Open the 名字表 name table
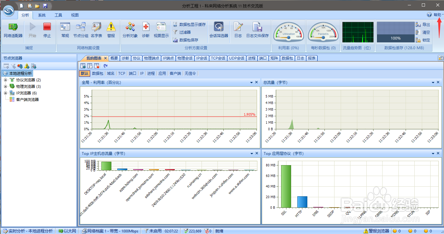This screenshot has height=234, width=444. [x=96, y=31]
